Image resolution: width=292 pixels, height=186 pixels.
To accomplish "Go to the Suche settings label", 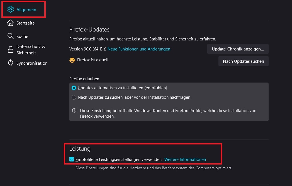I will [22, 37].
